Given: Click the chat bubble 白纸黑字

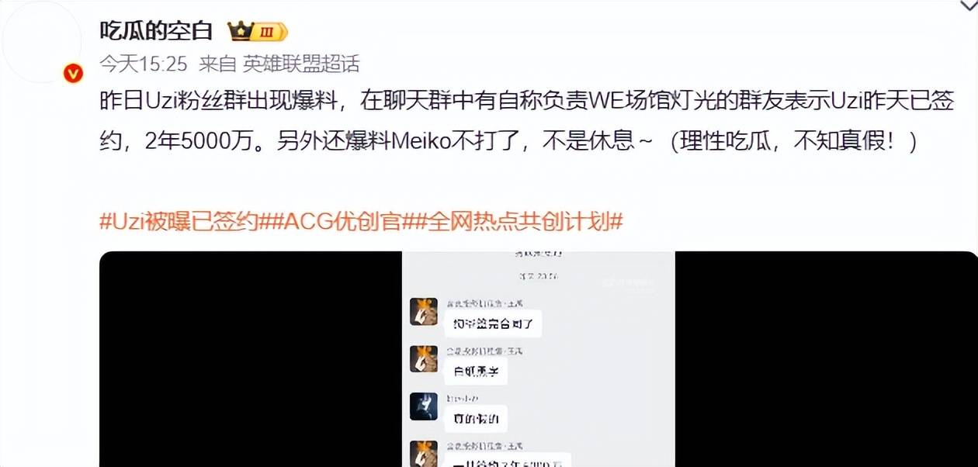Looking at the screenshot, I should point(476,371).
